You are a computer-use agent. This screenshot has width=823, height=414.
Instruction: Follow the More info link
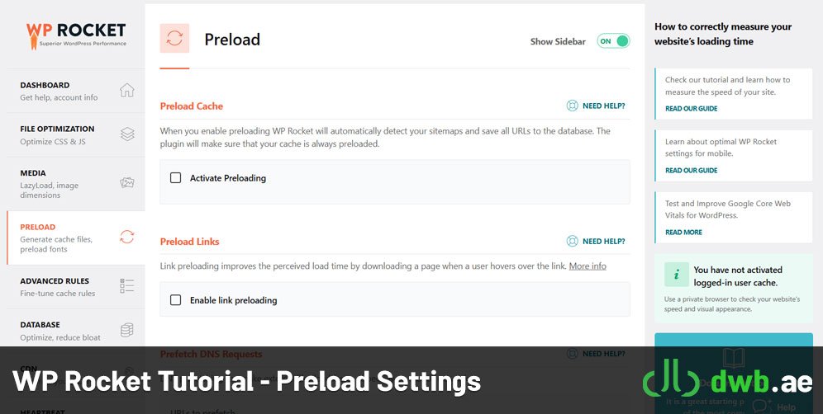click(588, 266)
